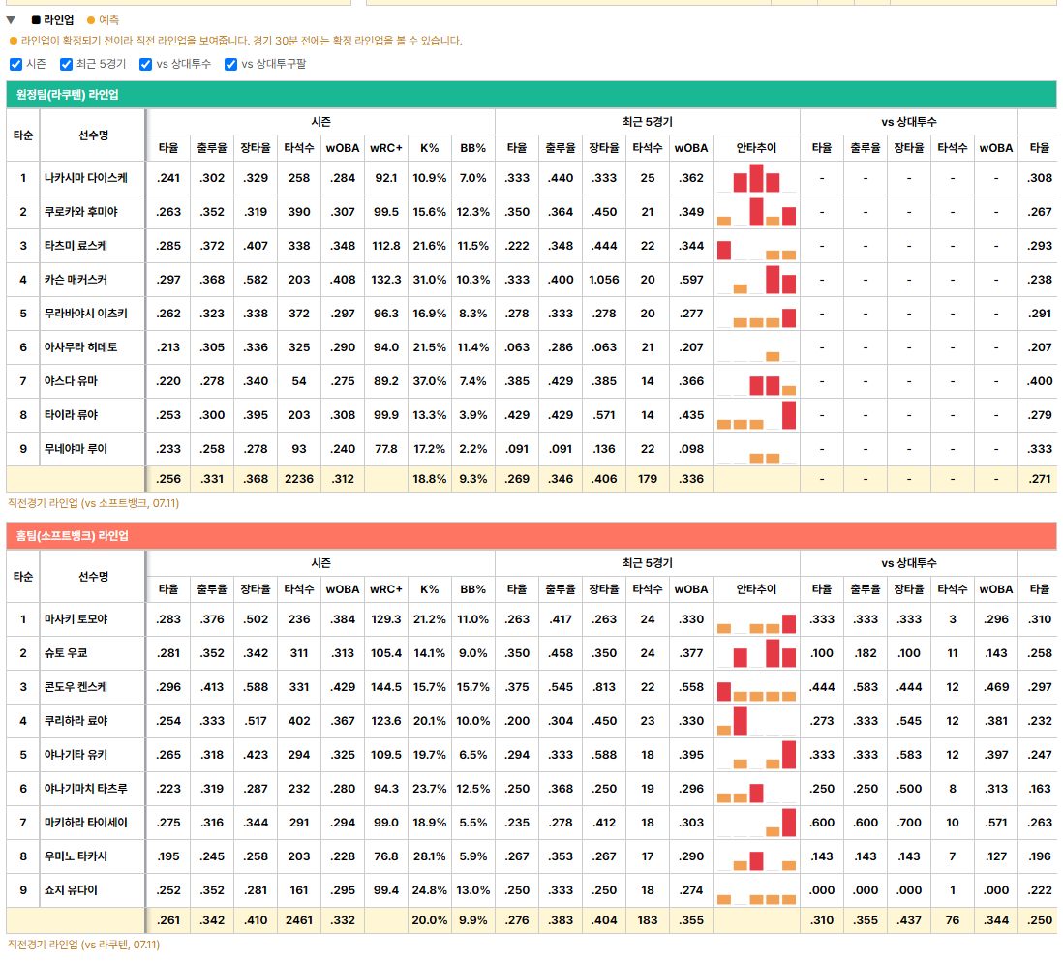
Task: Click 슈토 우쿄 hit trend chart
Action: 756,653
